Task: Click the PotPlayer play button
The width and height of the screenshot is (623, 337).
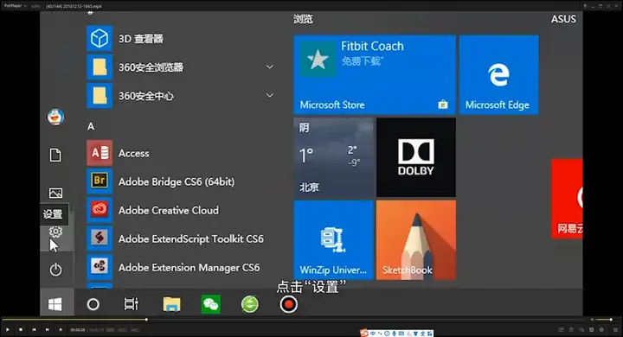Action: pos(8,329)
